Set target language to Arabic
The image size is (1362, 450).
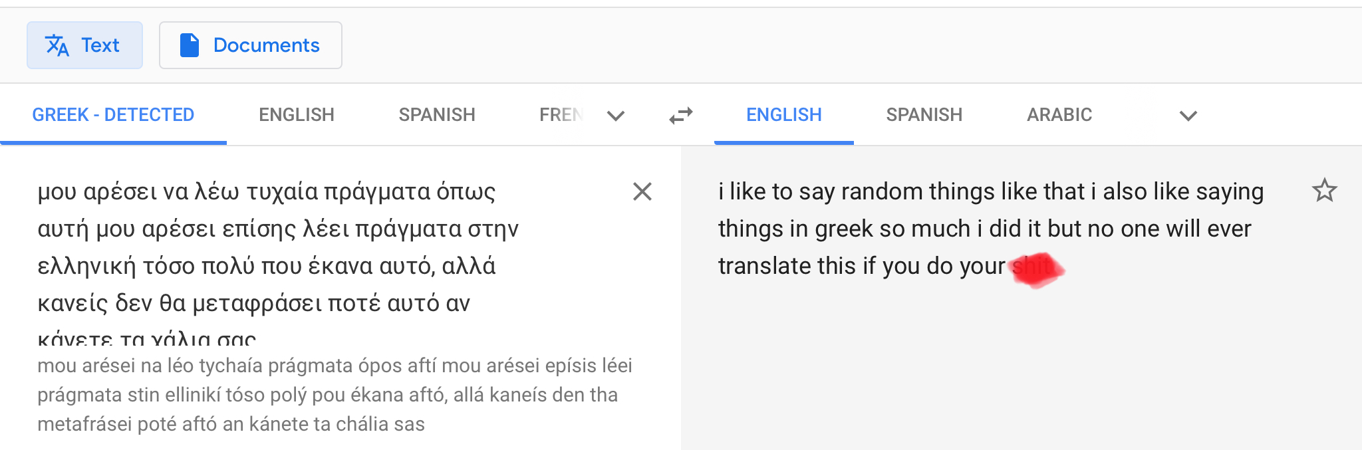(x=1059, y=115)
